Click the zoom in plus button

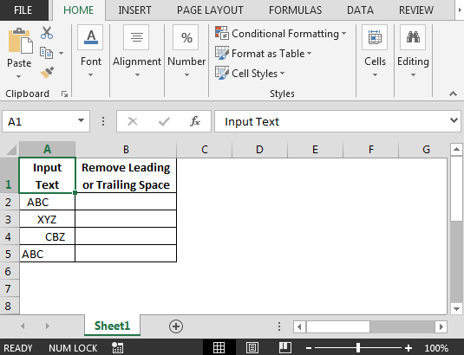point(408,348)
